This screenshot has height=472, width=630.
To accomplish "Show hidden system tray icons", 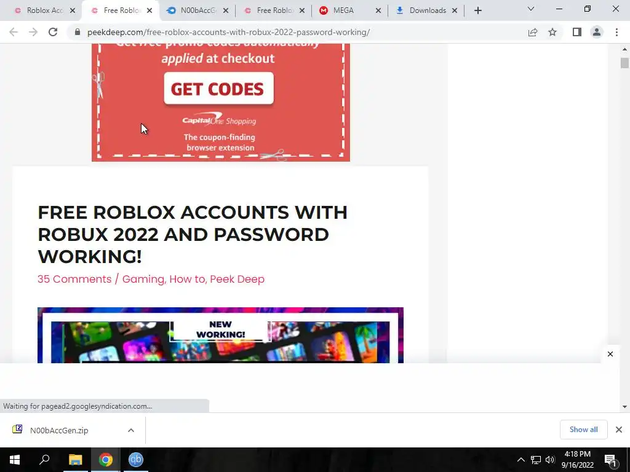I will pyautogui.click(x=520, y=460).
